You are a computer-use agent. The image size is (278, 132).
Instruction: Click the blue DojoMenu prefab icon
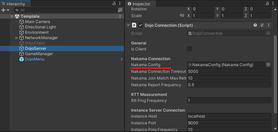pos(21,59)
